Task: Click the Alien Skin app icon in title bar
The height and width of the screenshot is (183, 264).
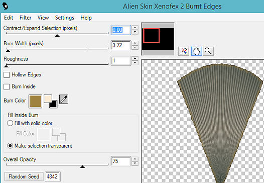Action: click(x=6, y=6)
